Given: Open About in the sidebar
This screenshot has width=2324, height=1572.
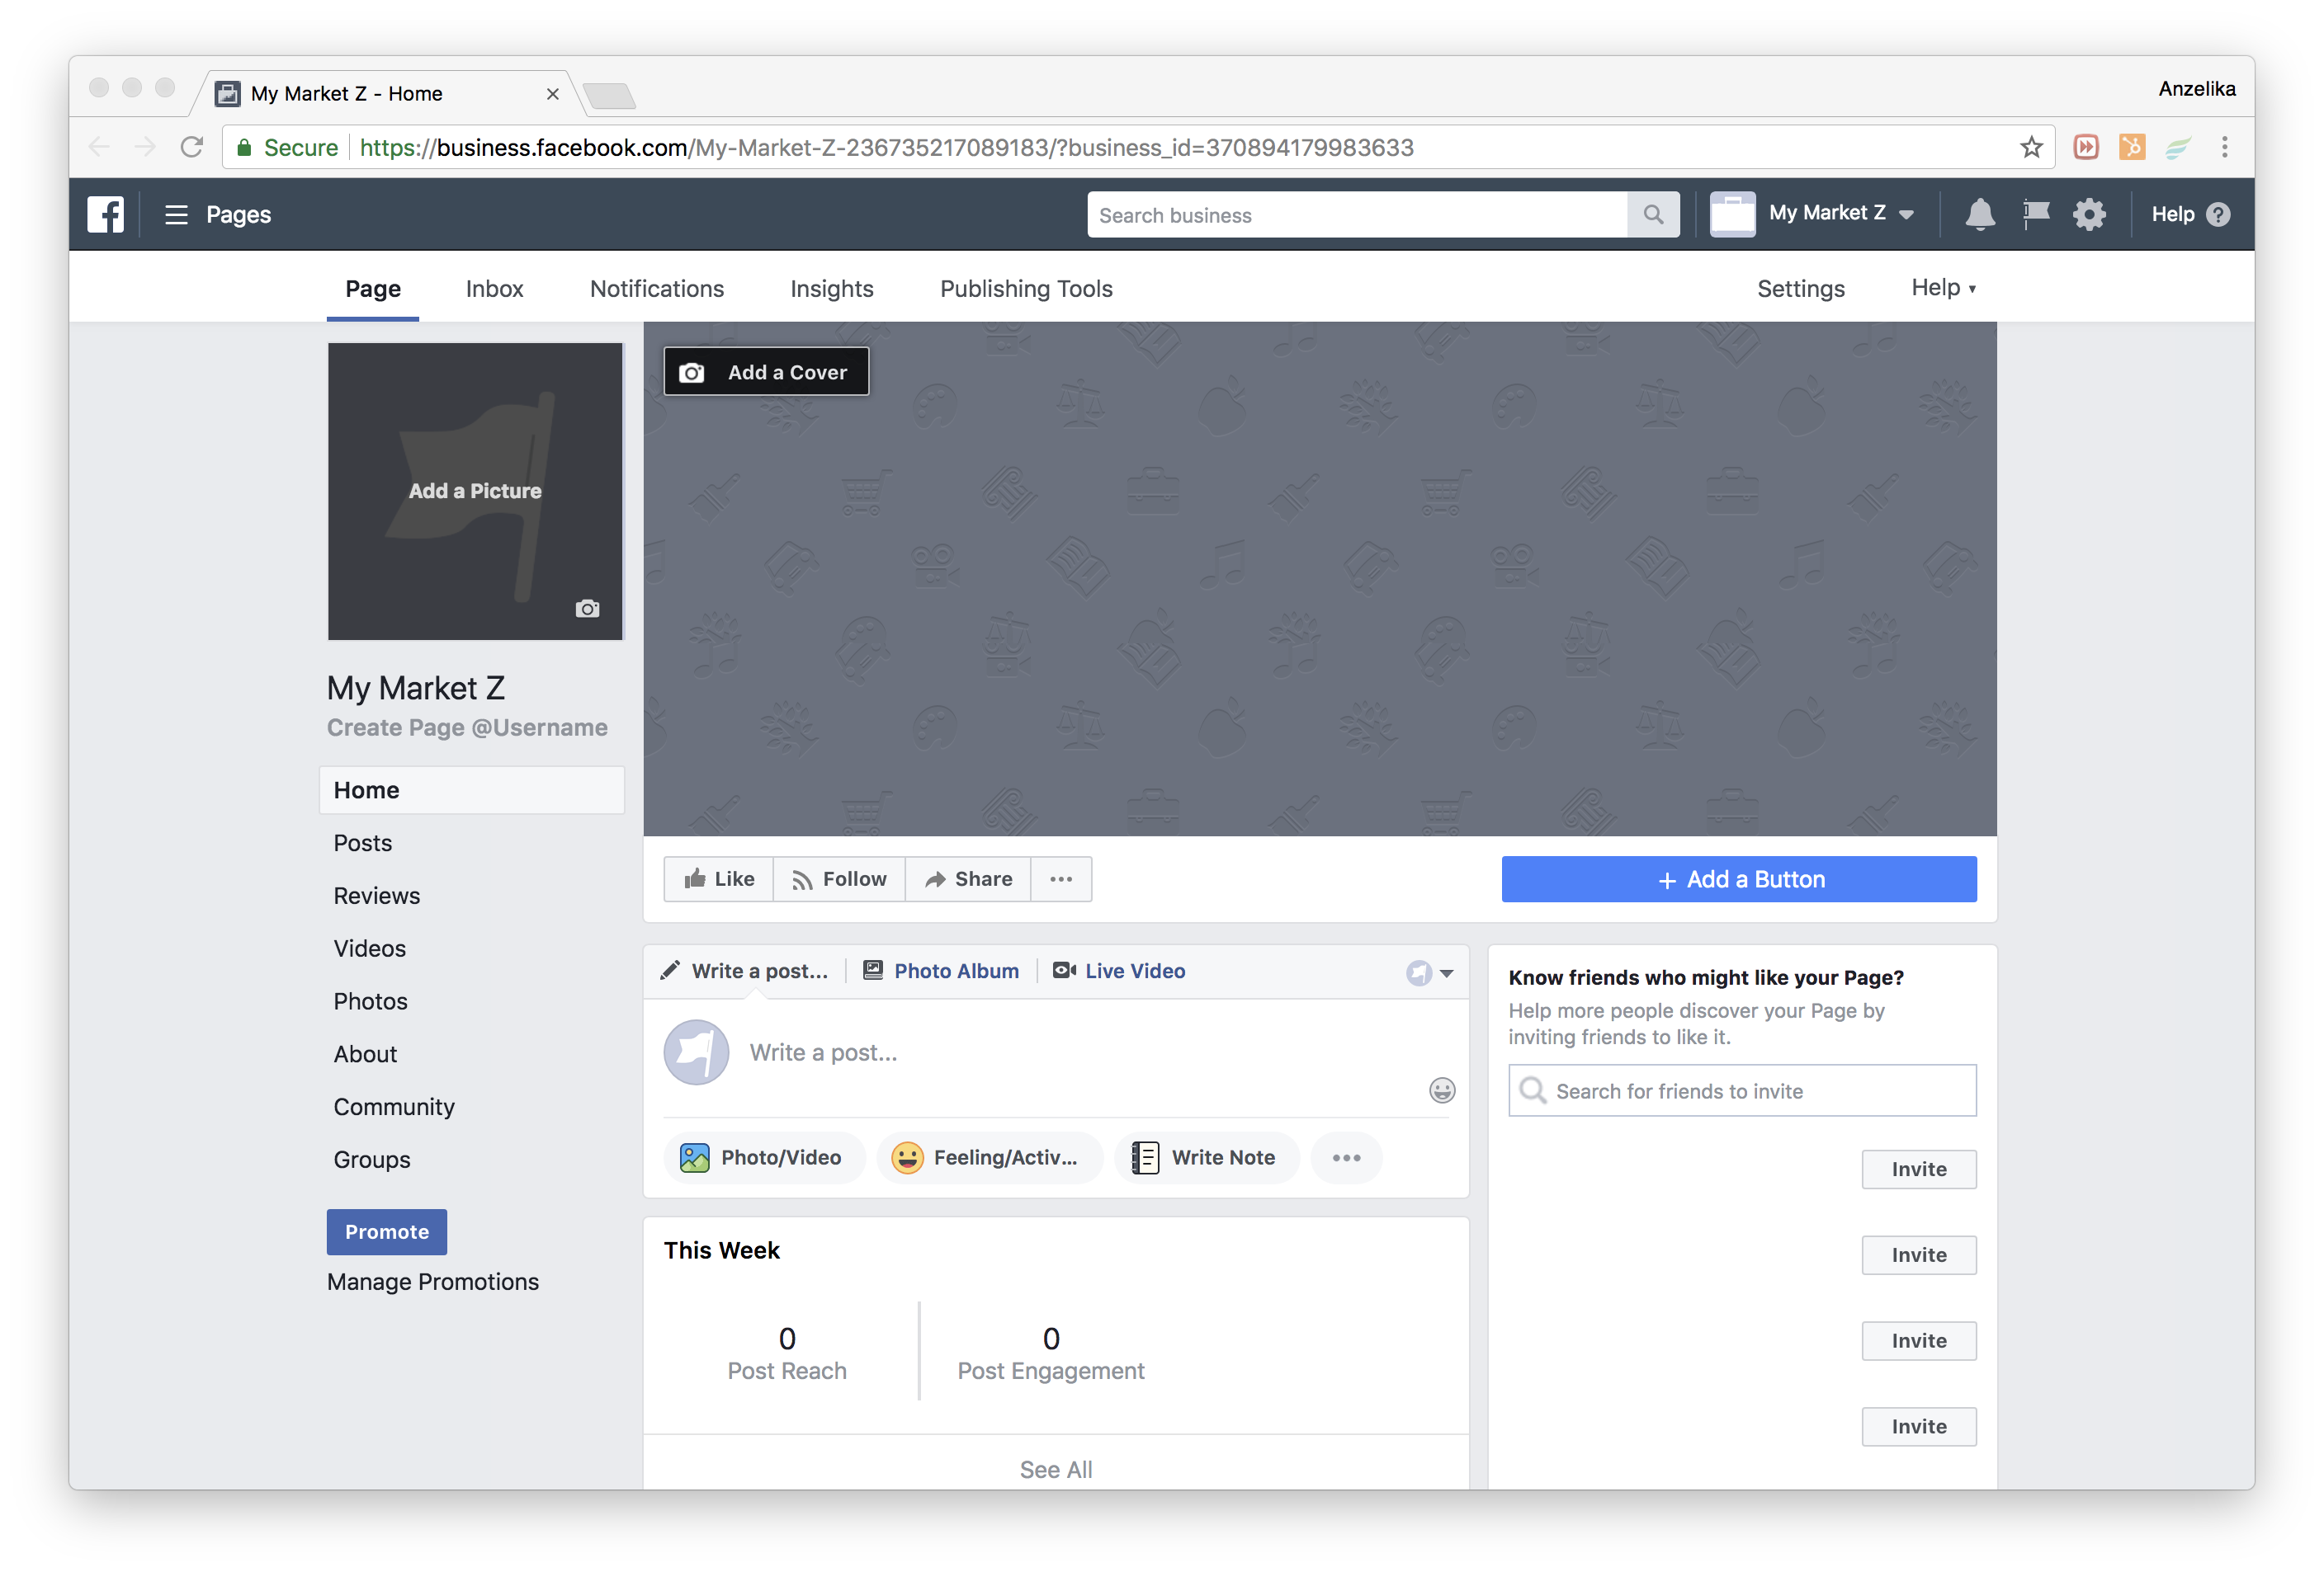Looking at the screenshot, I should tap(365, 1054).
